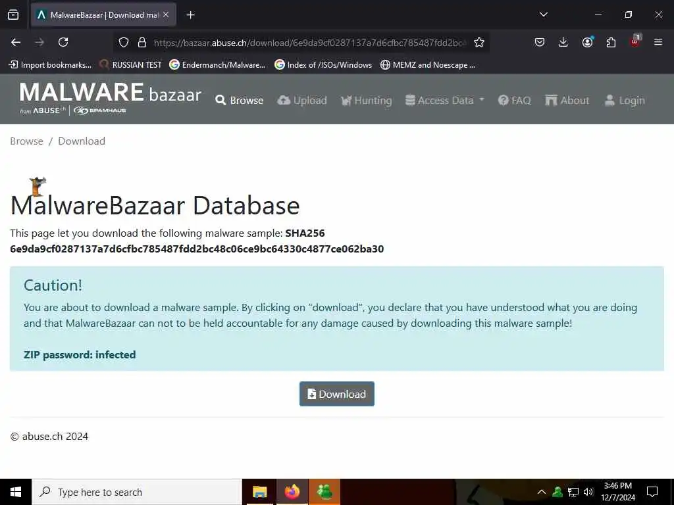Click the forward navigation arrow
The image size is (674, 505).
point(39,42)
